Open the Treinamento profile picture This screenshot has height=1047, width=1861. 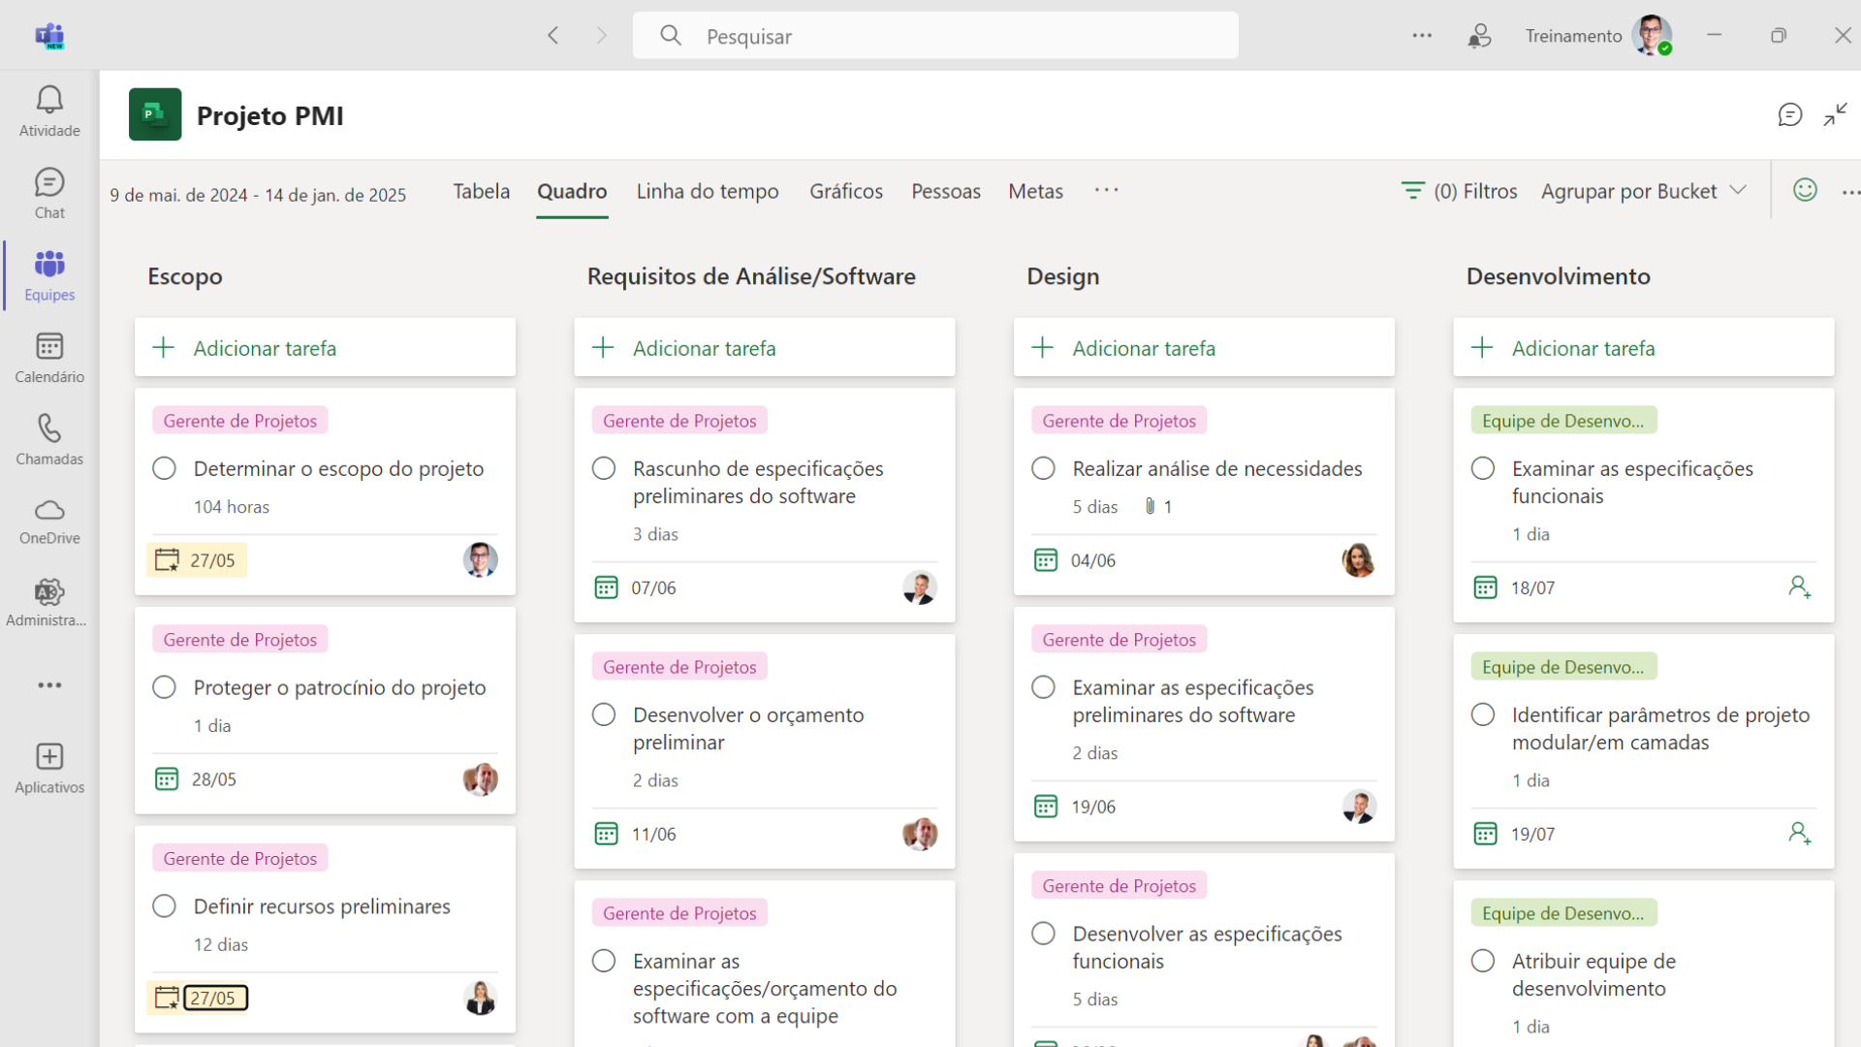click(x=1651, y=35)
